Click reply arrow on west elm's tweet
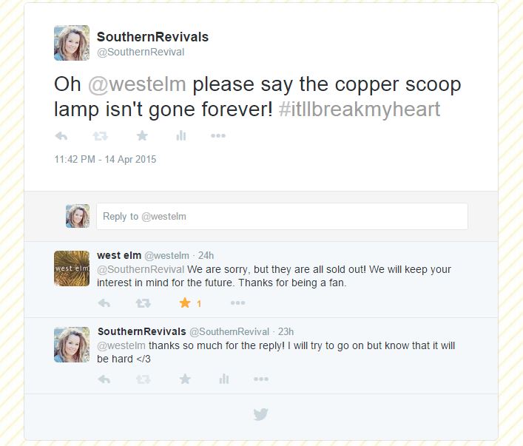 (x=104, y=303)
